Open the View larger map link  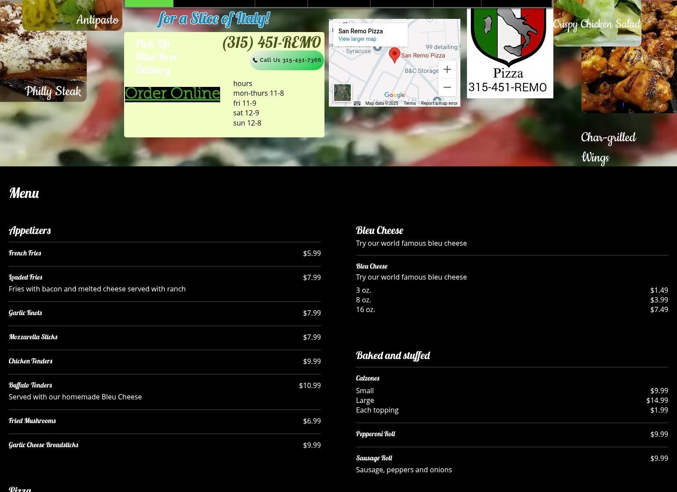(357, 39)
